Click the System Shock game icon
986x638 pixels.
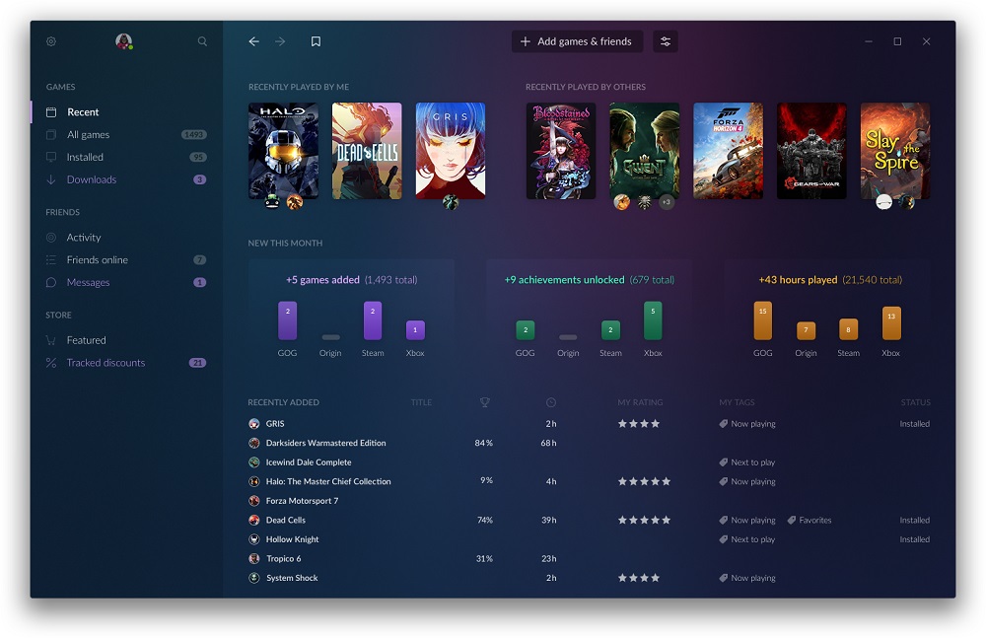[254, 578]
